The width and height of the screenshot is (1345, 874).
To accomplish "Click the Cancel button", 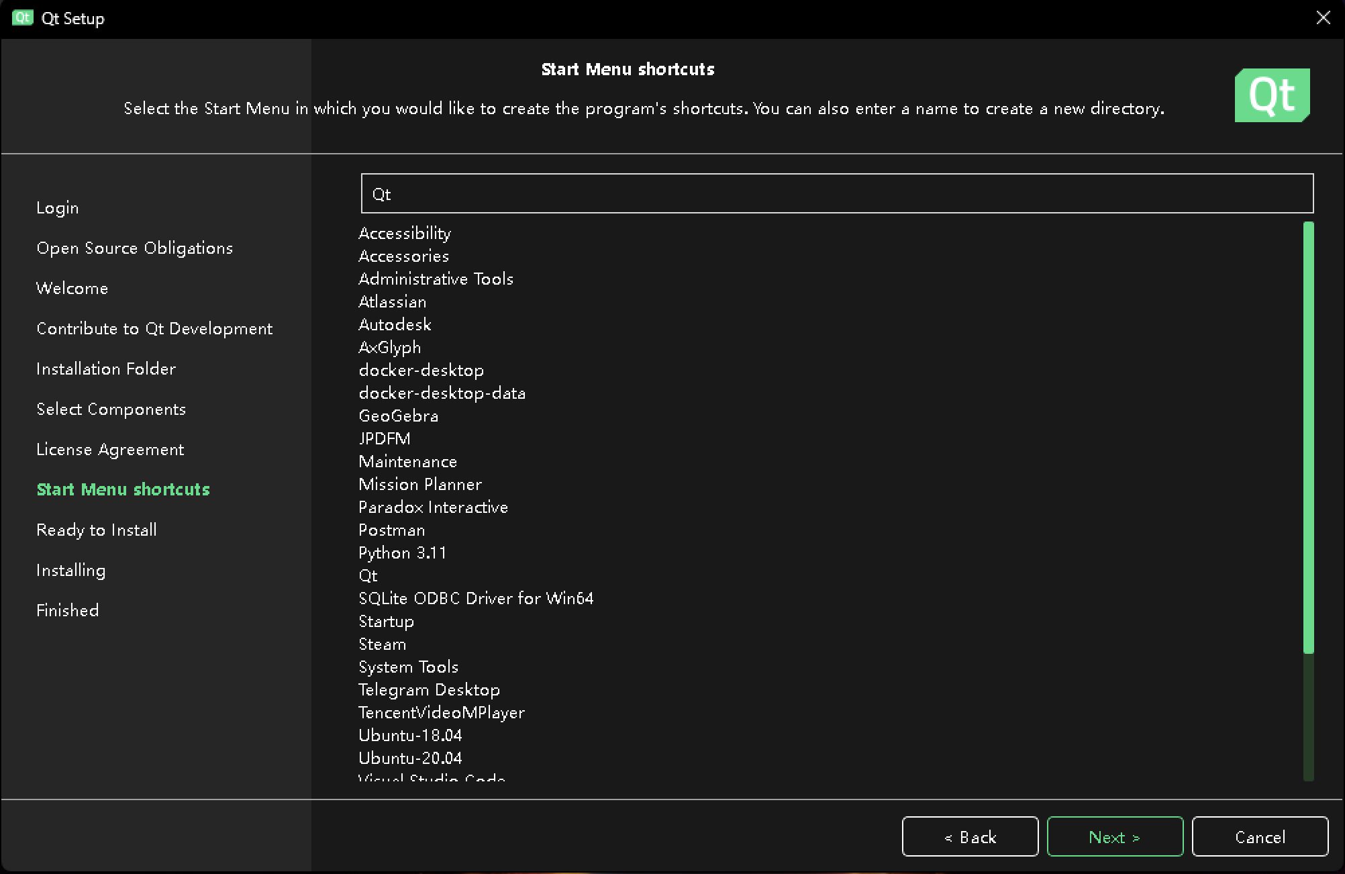I will (1260, 836).
